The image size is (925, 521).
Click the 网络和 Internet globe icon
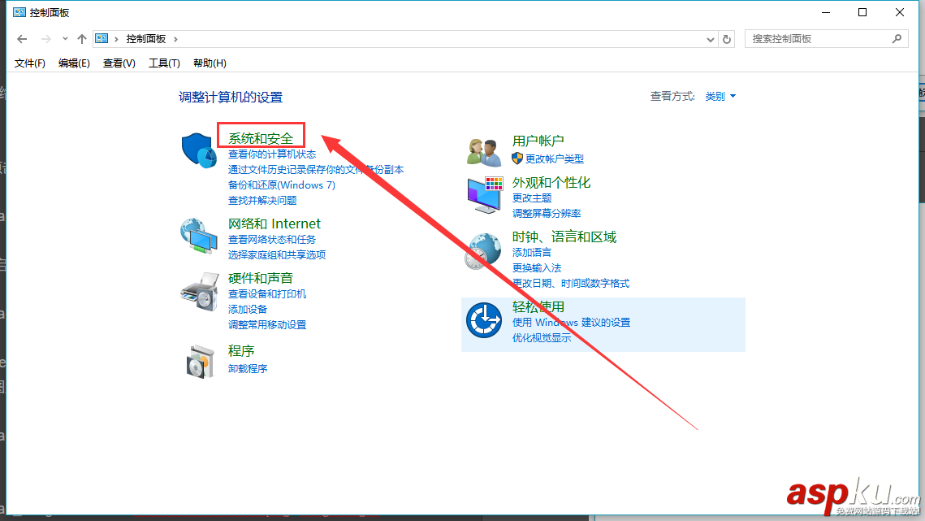coord(199,241)
